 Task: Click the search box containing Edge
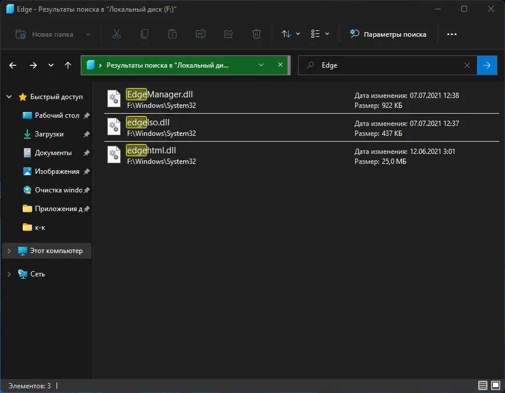pyautogui.click(x=387, y=65)
